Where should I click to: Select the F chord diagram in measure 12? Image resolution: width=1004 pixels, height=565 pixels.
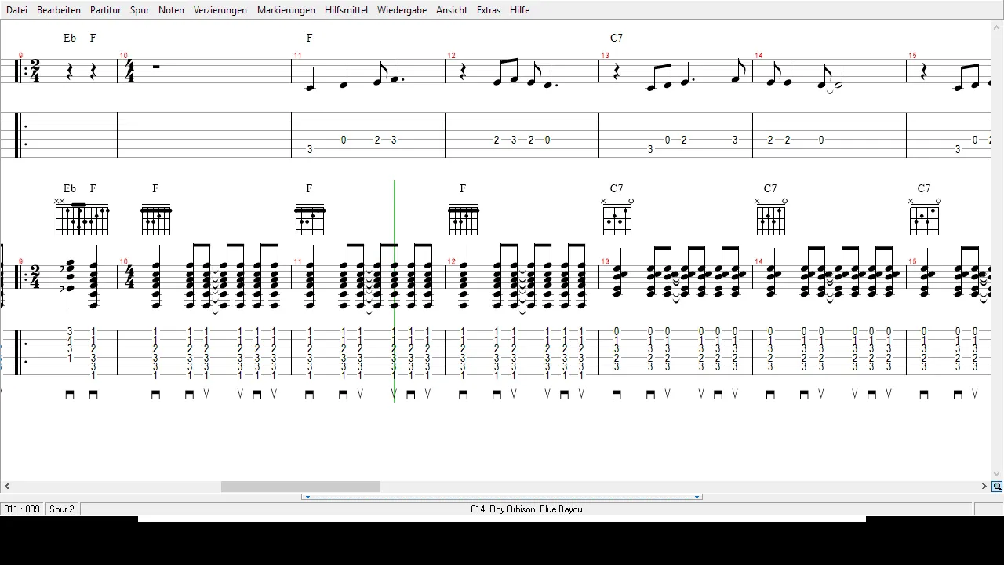pos(464,219)
